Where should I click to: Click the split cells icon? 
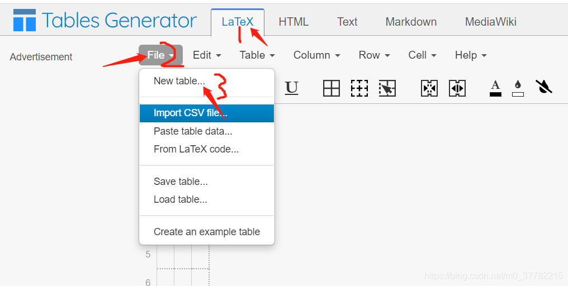[x=457, y=88]
